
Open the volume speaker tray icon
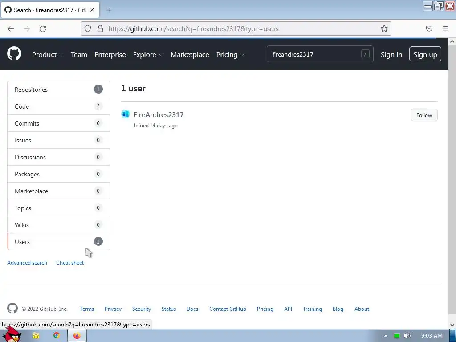[x=407, y=336]
